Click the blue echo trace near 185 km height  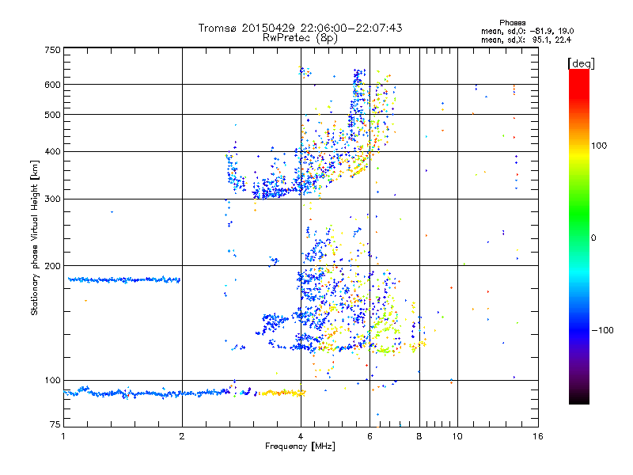[124, 279]
